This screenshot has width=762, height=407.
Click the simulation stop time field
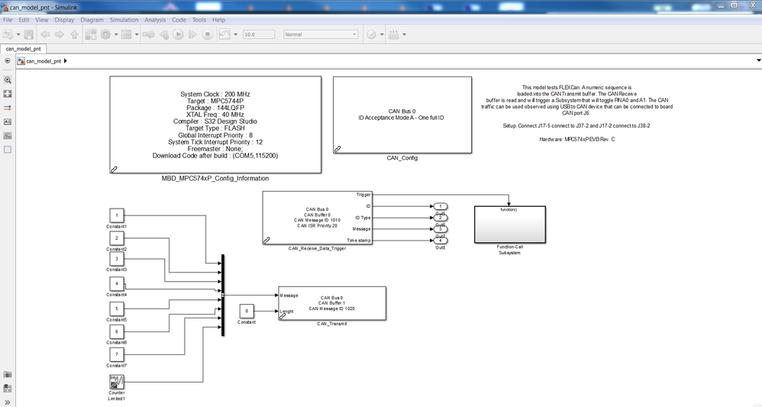(x=259, y=34)
